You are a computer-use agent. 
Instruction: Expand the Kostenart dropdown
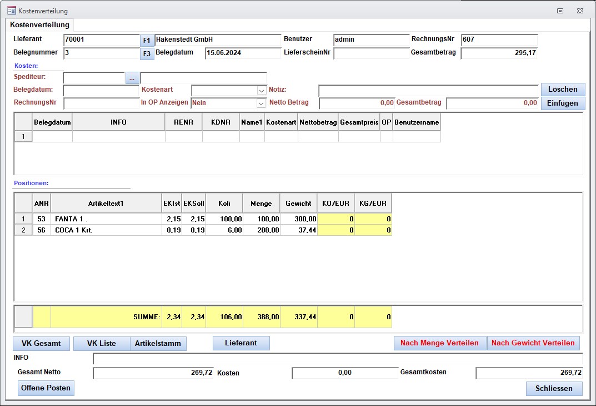click(x=262, y=90)
